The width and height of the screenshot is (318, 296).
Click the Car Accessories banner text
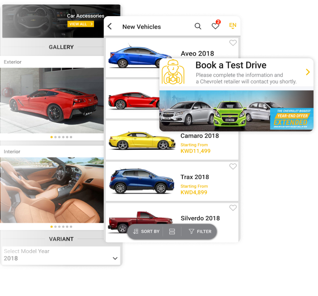[86, 16]
